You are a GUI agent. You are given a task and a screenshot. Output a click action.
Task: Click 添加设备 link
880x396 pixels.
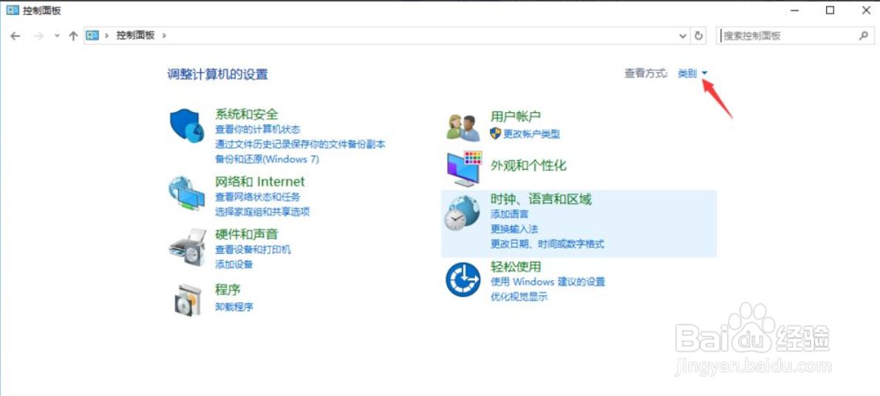click(x=234, y=265)
